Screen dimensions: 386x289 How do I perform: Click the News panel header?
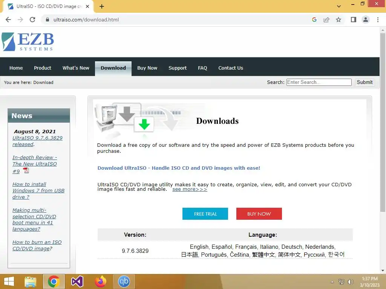39,116
